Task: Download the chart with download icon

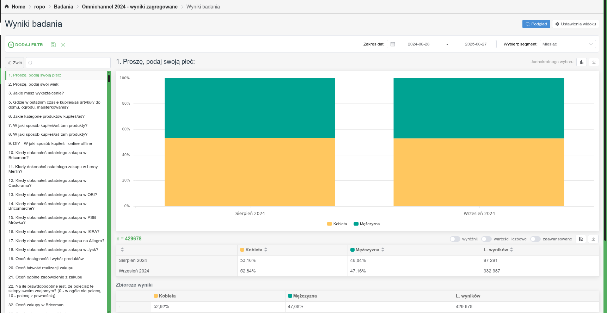Action: coord(594,62)
